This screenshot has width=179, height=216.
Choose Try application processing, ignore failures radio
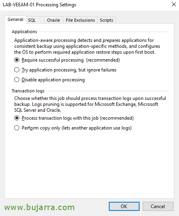17,70
